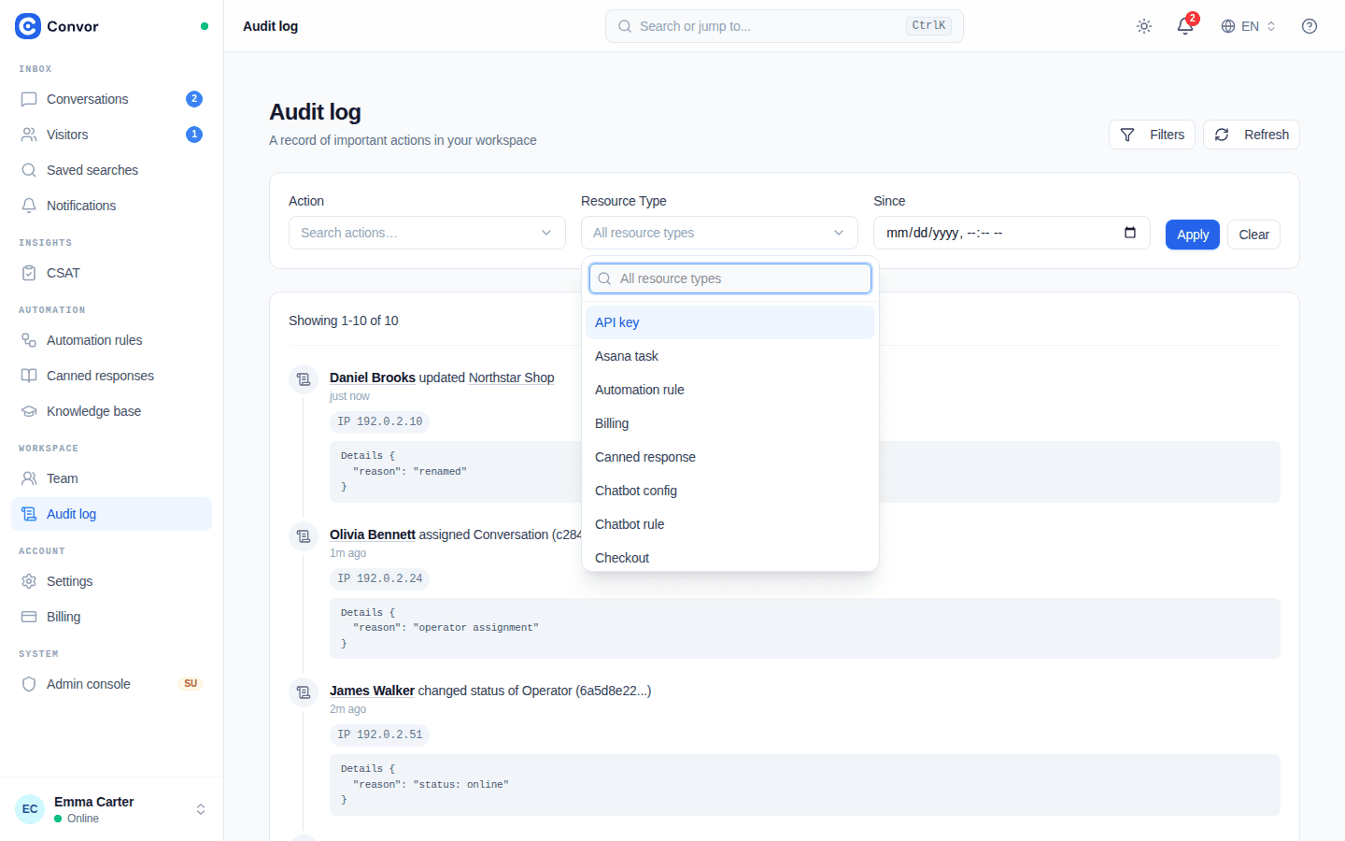Focus the All resource types search box
Viewport: 1345px width, 841px height.
click(730, 278)
